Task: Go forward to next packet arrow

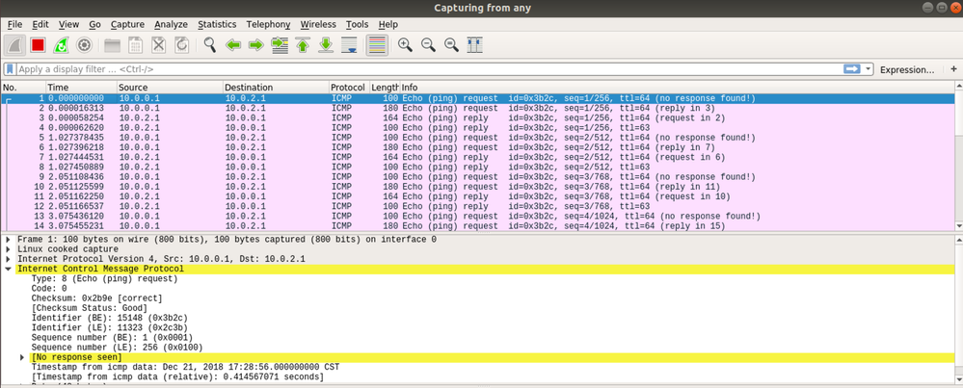Action: (256, 44)
